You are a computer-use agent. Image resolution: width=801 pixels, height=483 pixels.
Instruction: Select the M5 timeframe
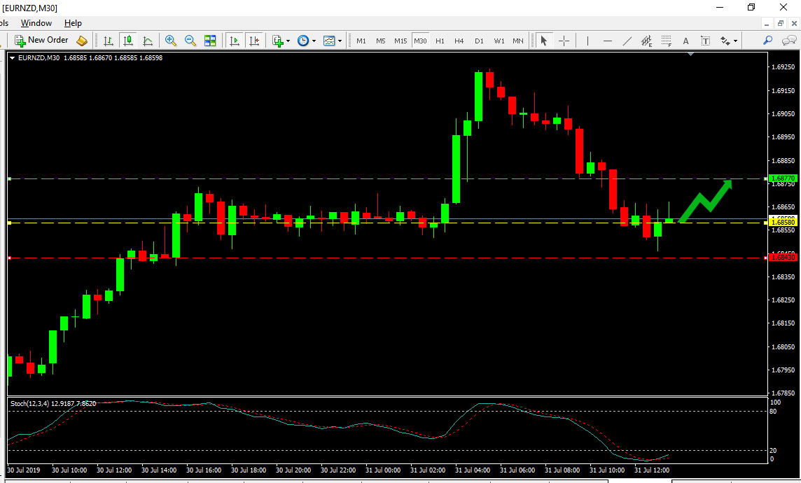(381, 41)
